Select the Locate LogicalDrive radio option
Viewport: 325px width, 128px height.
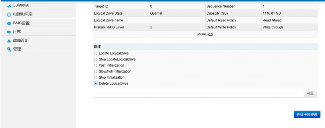coord(96,53)
